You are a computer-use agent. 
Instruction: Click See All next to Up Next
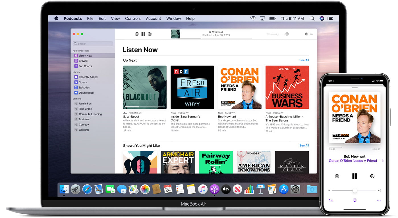pos(304,60)
